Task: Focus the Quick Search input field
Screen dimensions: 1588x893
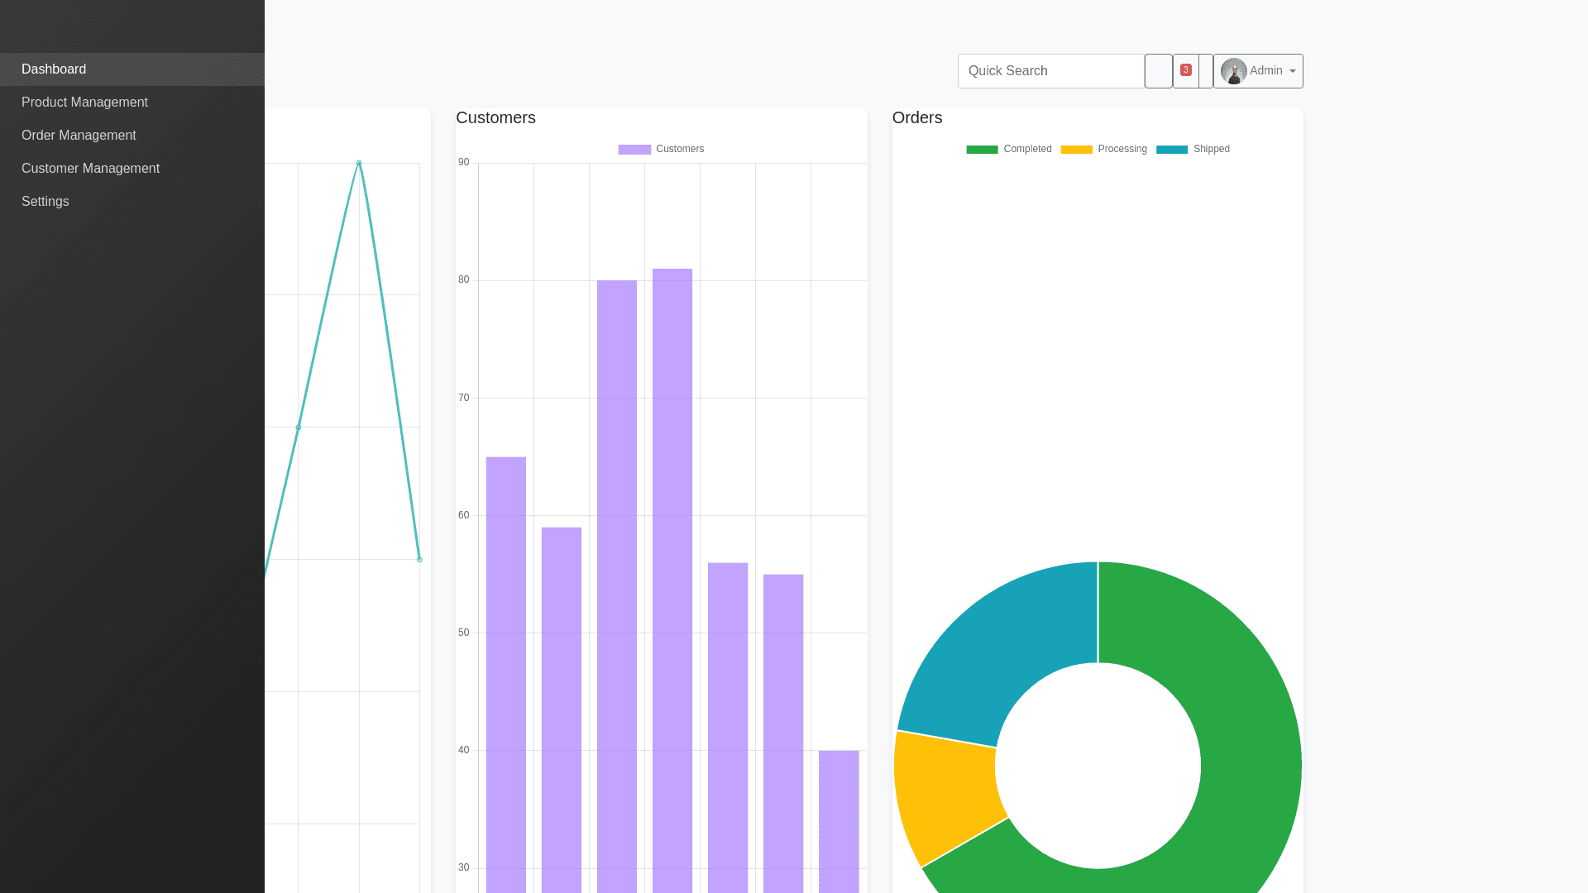Action: point(1050,71)
